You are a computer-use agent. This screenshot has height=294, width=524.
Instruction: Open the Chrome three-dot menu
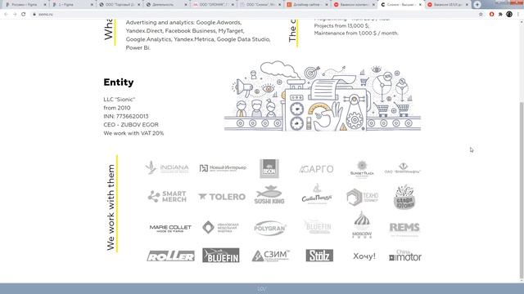point(518,15)
